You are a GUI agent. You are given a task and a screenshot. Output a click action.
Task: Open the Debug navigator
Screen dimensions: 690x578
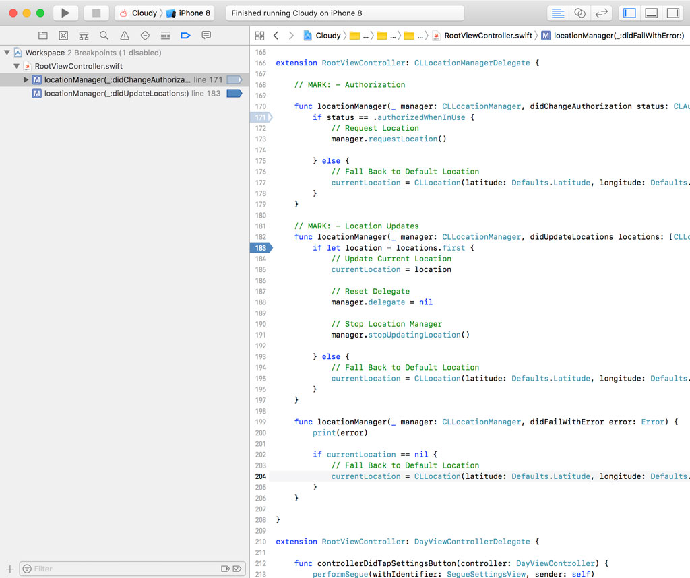point(165,35)
